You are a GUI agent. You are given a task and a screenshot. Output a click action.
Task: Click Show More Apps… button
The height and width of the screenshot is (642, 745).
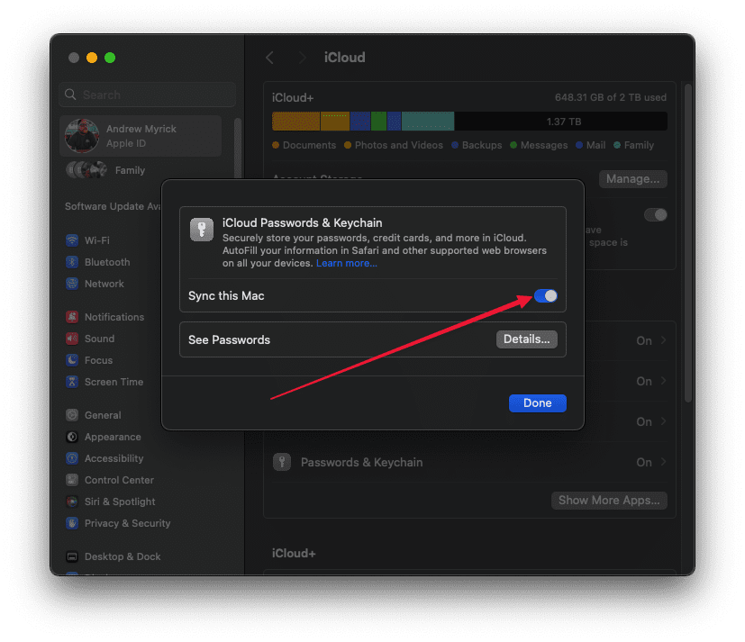coord(609,501)
